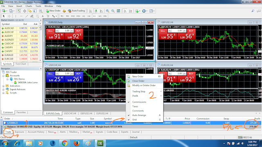Open the Charts menu

click(x=29, y=6)
